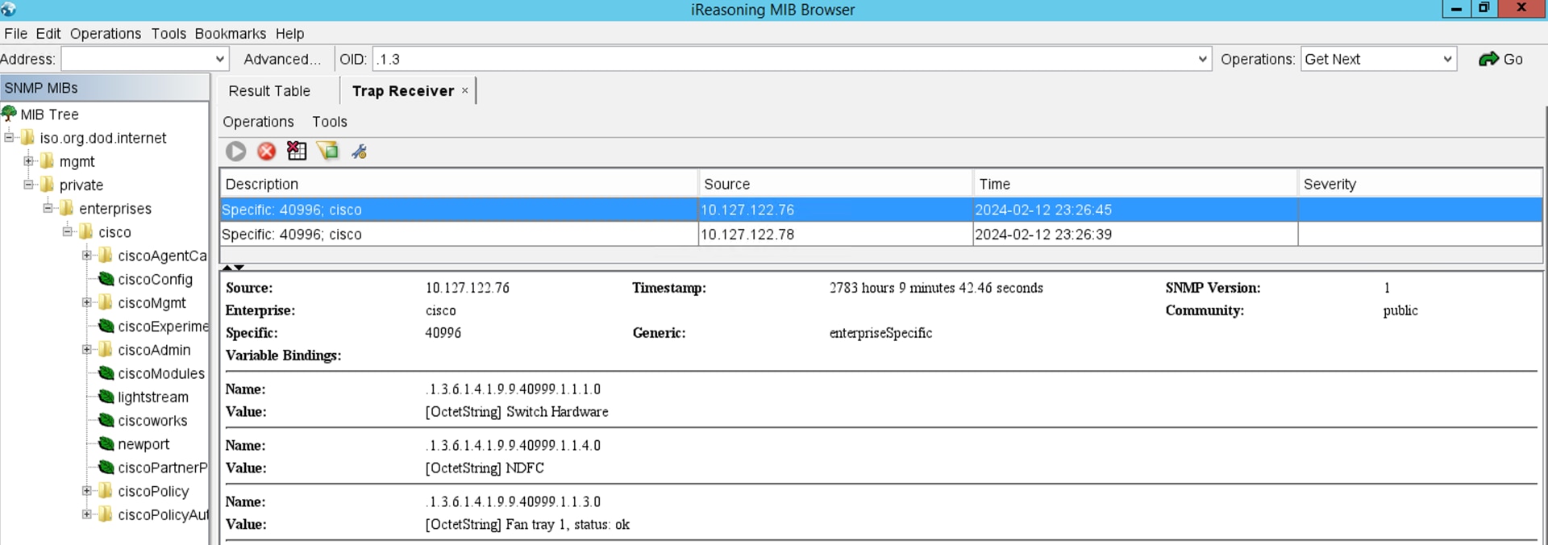Minimize the MIB Browser window
Viewport: 1548px width, 545px height.
(1456, 9)
